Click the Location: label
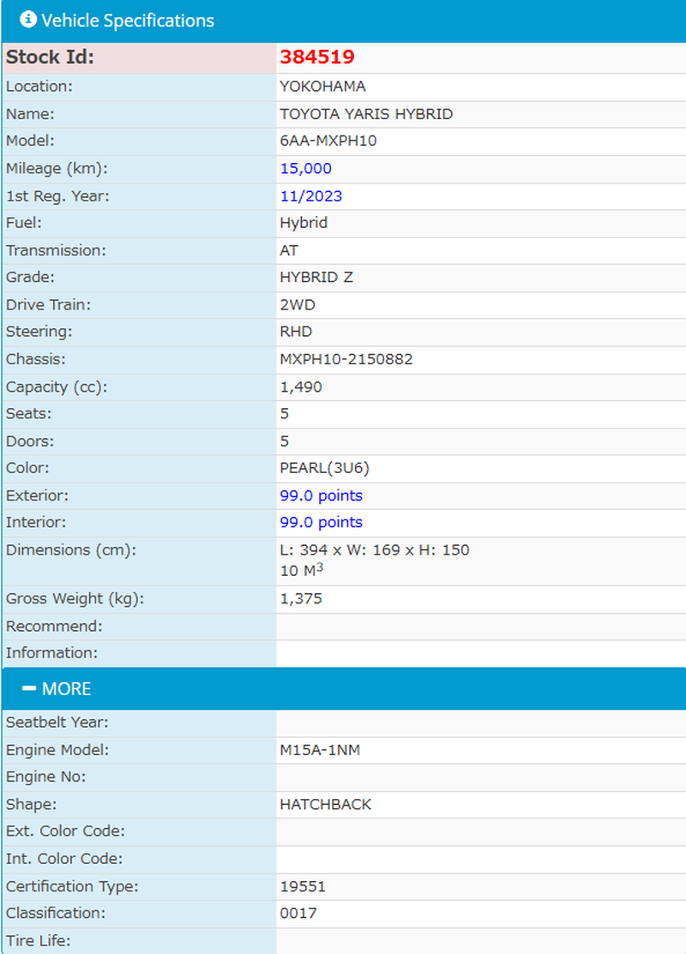Viewport: 686px width, 954px height. click(39, 87)
